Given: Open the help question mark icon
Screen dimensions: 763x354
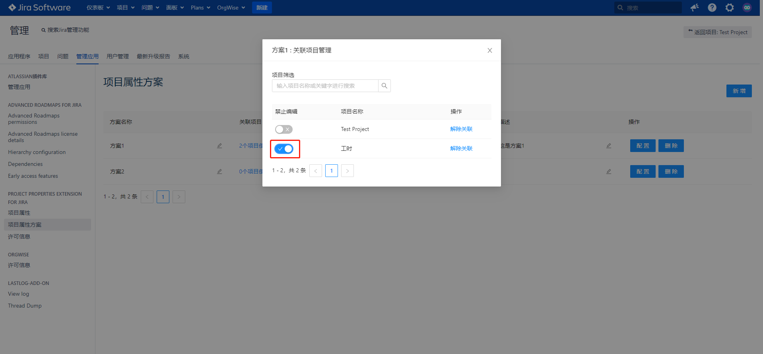Looking at the screenshot, I should (712, 8).
